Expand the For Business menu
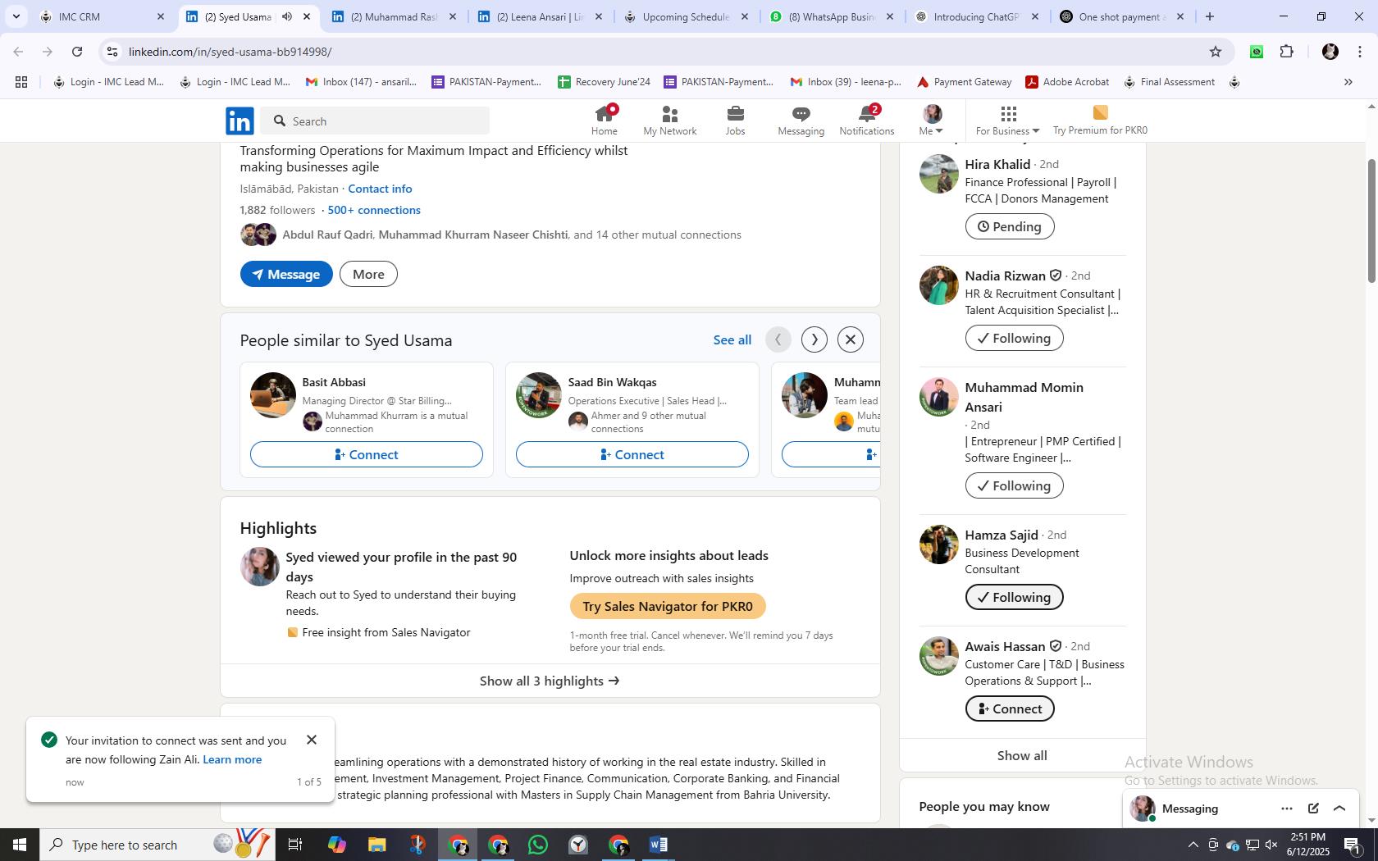This screenshot has height=861, width=1378. click(1007, 121)
